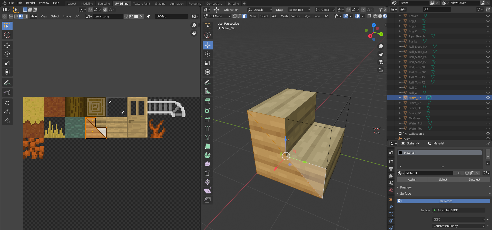Image resolution: width=492 pixels, height=230 pixels.
Task: Add a new material slot with plus button
Action: pos(488,151)
